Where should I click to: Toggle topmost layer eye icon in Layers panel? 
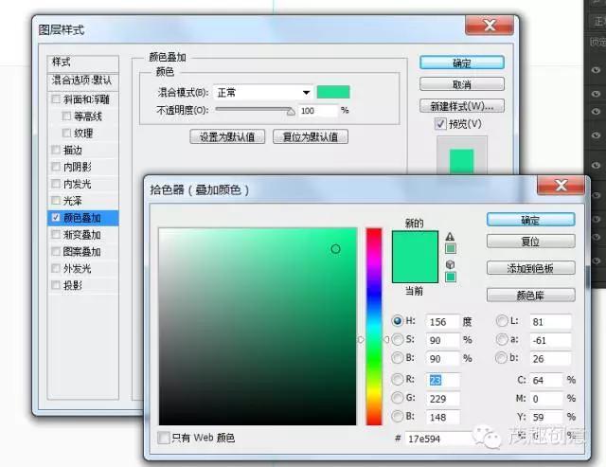596,70
